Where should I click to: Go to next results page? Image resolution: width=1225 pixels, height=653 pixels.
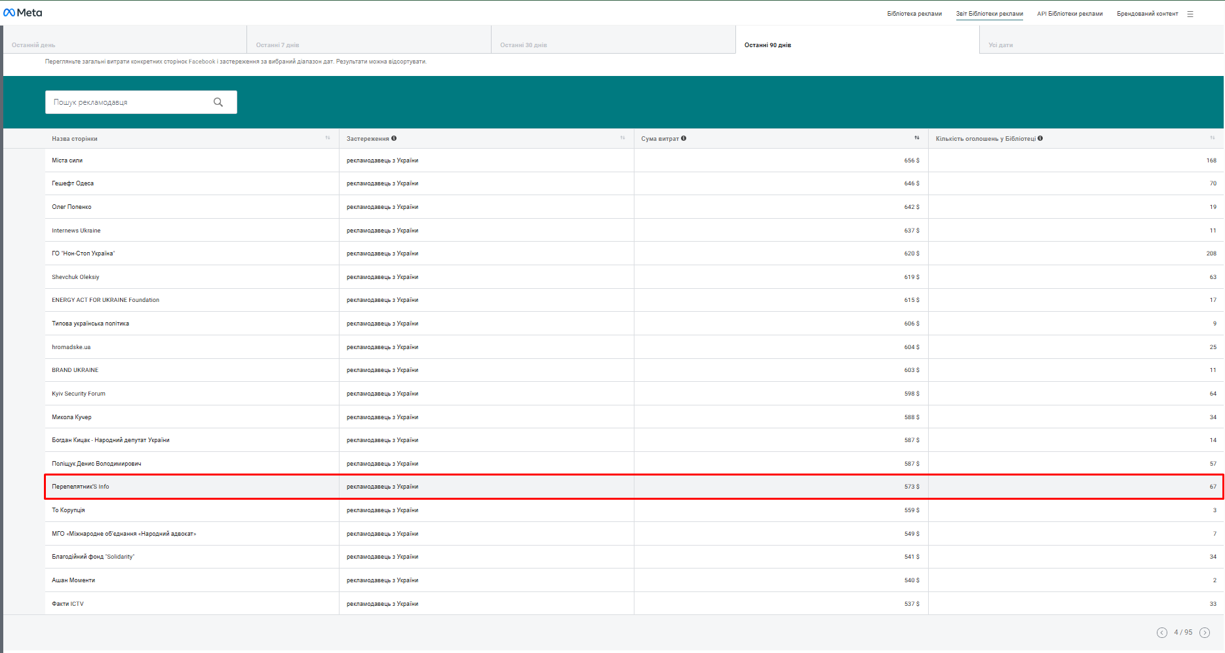click(x=1205, y=632)
